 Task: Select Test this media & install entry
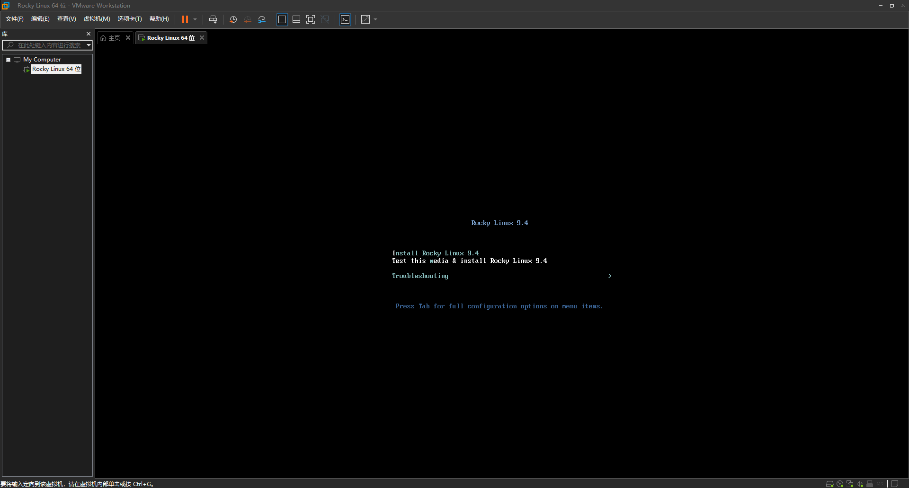469,261
